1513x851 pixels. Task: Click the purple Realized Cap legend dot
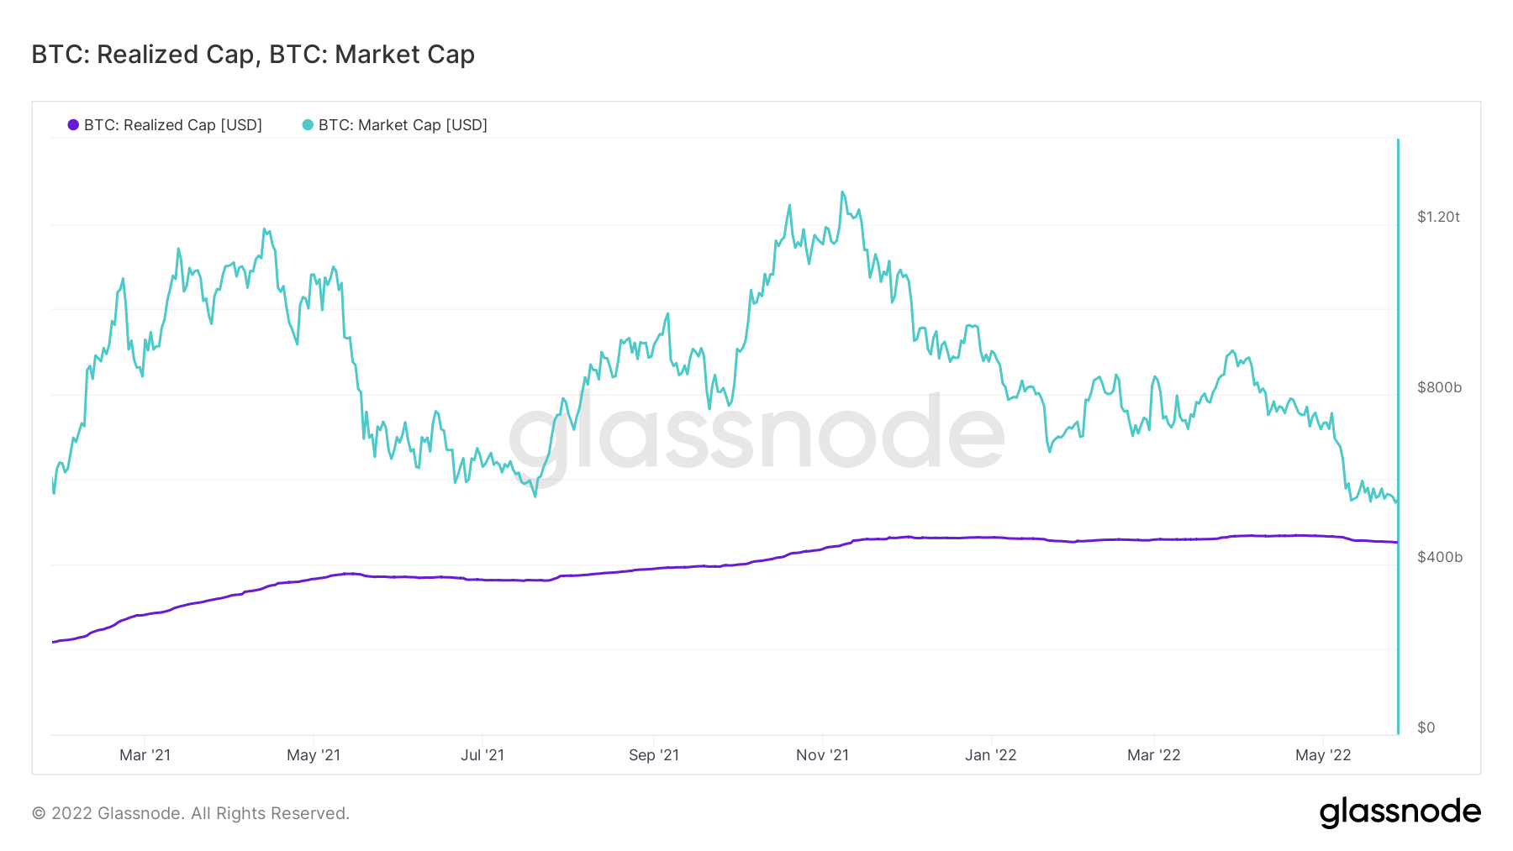click(73, 125)
